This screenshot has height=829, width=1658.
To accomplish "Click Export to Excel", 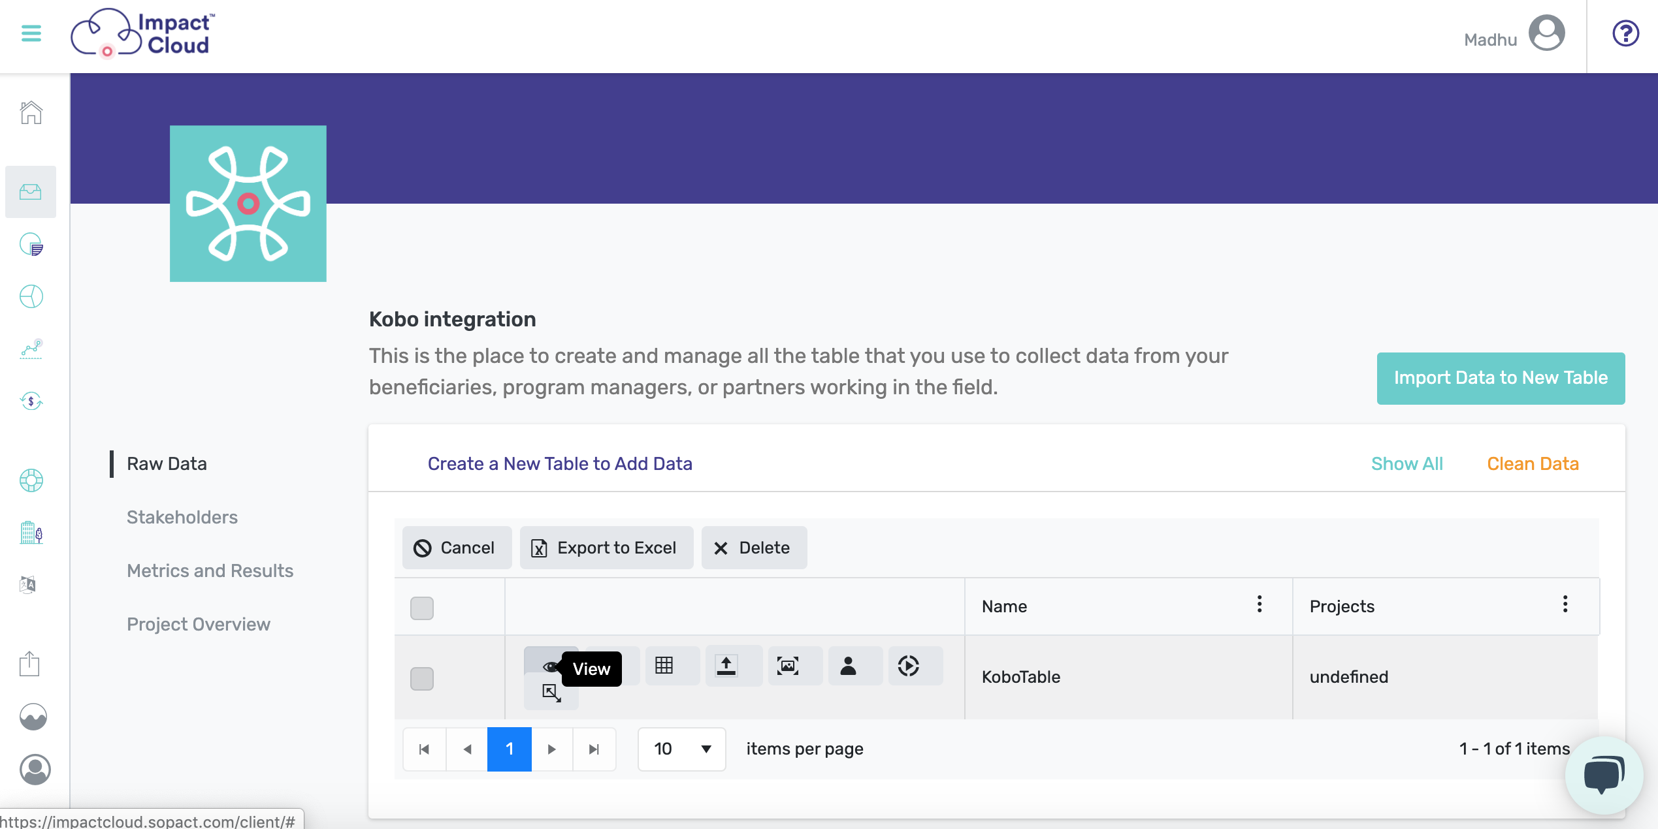I will (x=606, y=548).
